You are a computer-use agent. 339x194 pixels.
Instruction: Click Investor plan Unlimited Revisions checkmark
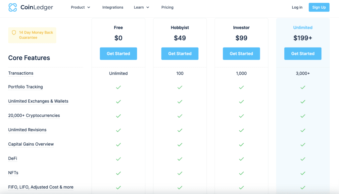click(241, 130)
